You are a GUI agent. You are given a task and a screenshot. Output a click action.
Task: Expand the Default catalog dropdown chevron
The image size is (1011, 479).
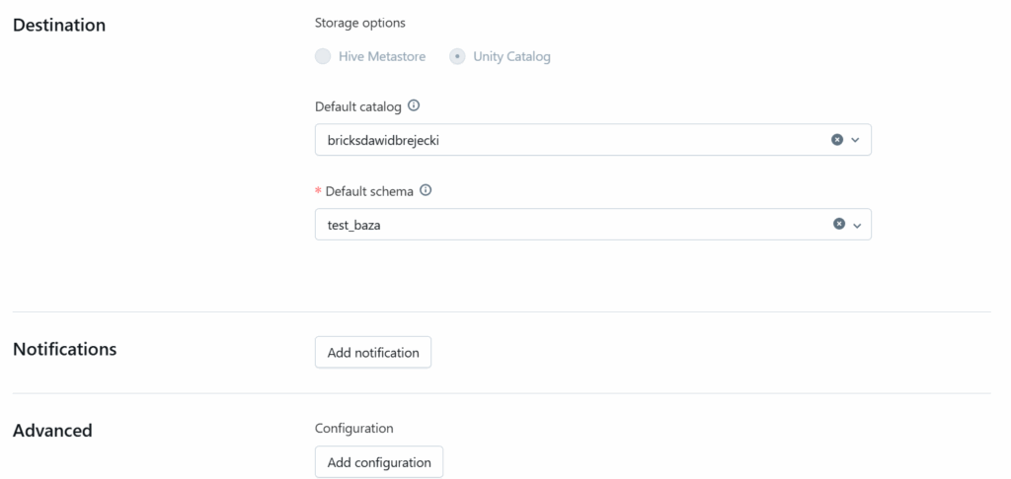point(855,140)
